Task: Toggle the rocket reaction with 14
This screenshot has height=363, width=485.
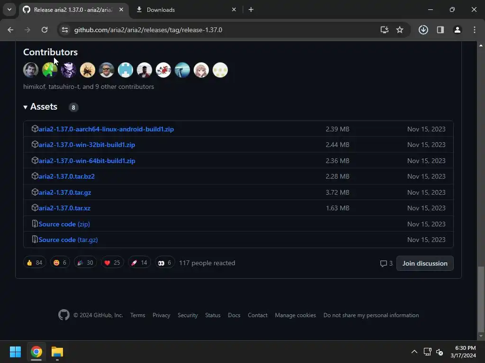Action: point(139,263)
